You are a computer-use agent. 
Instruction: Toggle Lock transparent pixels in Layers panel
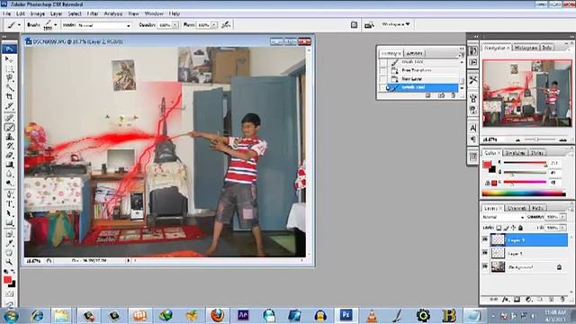point(499,228)
